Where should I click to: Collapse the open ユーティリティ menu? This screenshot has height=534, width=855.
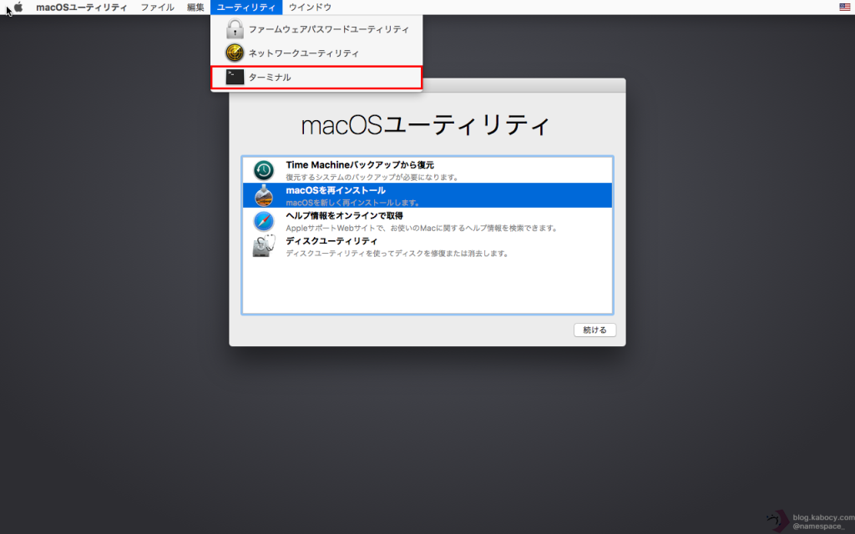[x=246, y=8]
